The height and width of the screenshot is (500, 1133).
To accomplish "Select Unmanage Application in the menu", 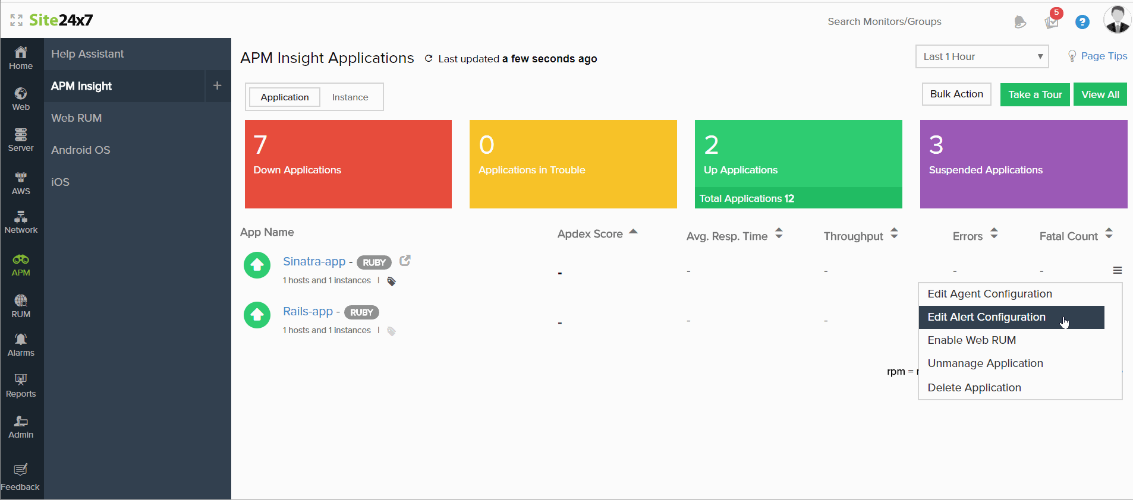I will point(1011,363).
